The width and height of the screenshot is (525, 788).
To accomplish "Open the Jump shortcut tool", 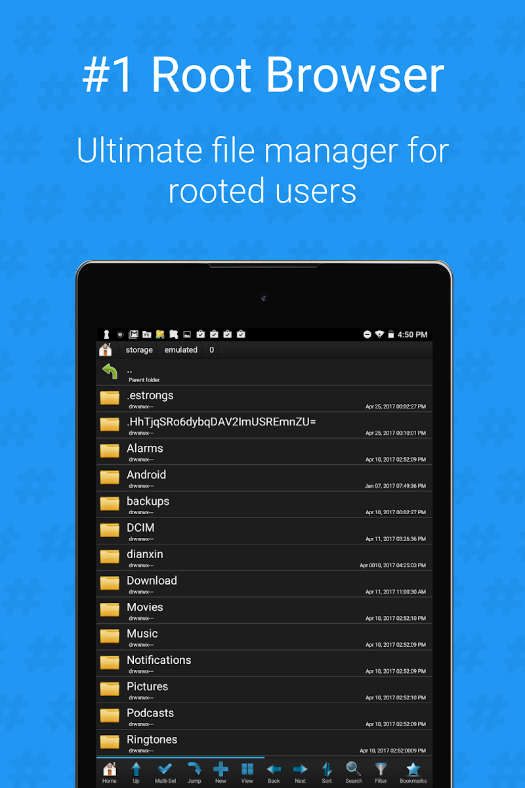I will point(194,772).
